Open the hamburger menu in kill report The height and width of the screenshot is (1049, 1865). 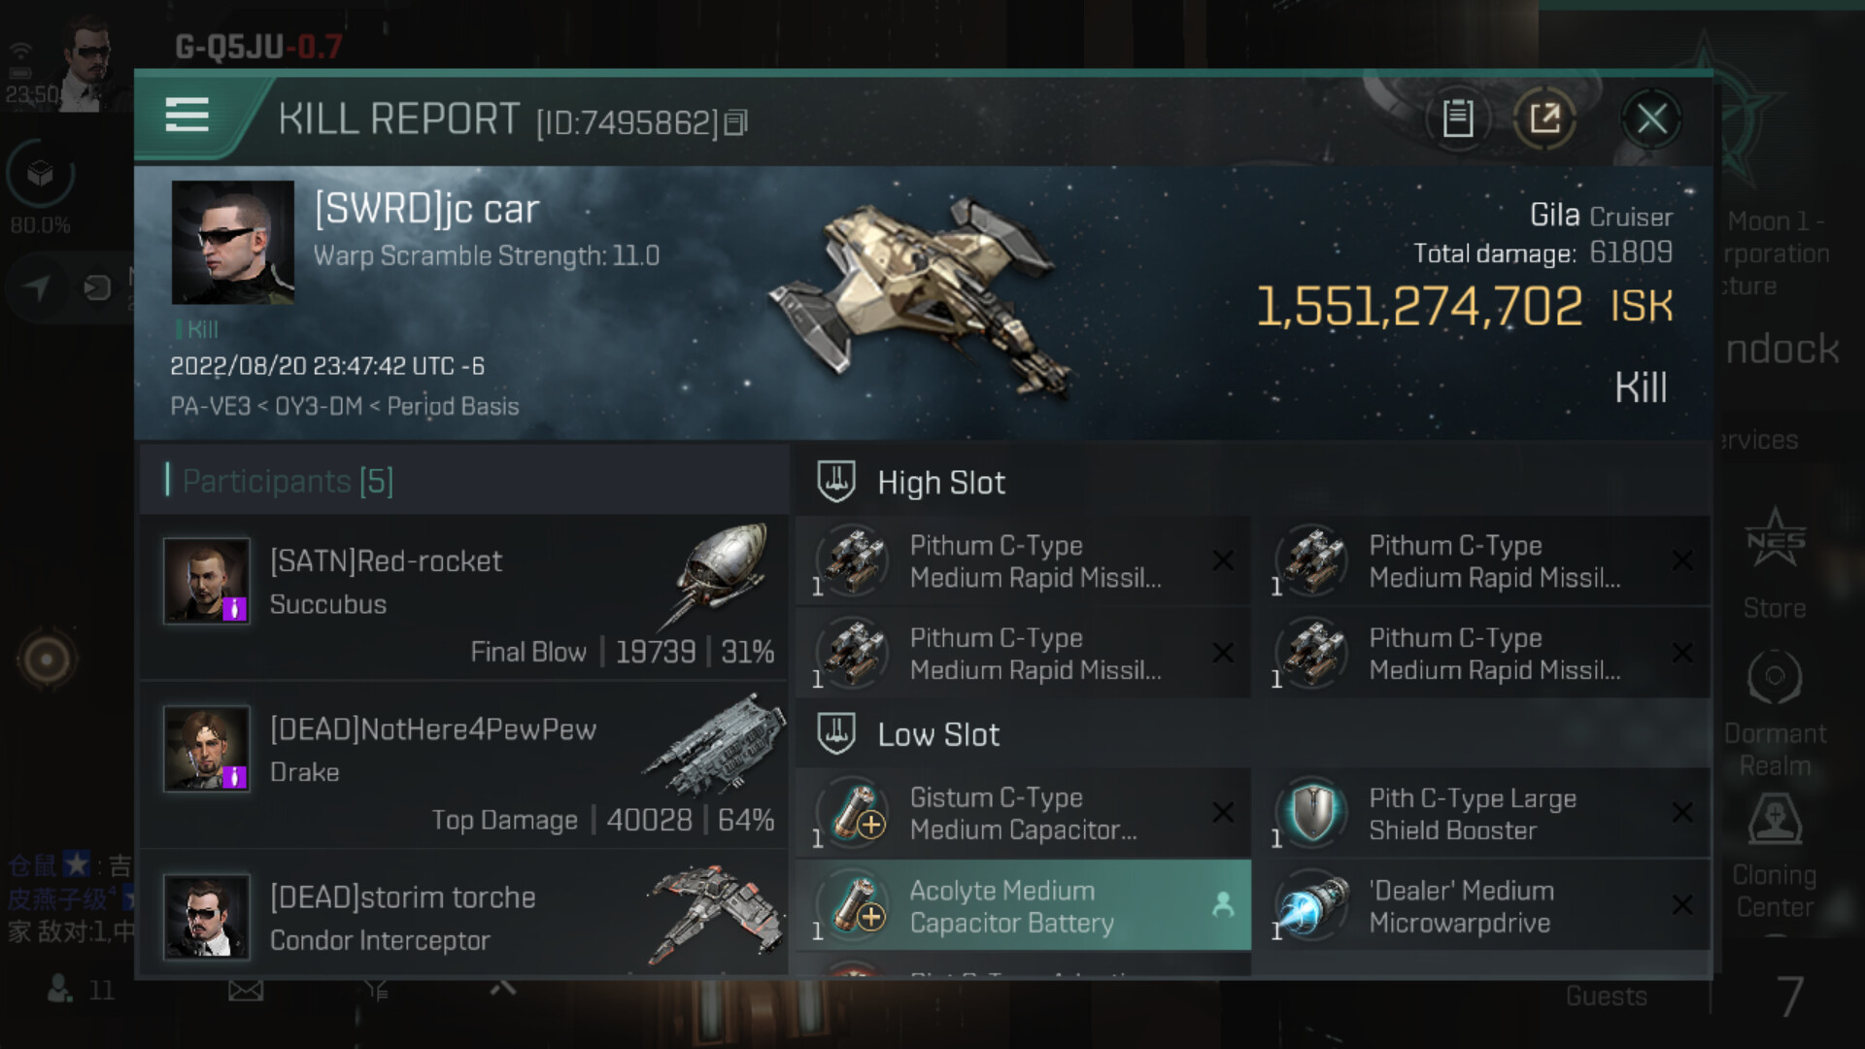click(x=186, y=116)
